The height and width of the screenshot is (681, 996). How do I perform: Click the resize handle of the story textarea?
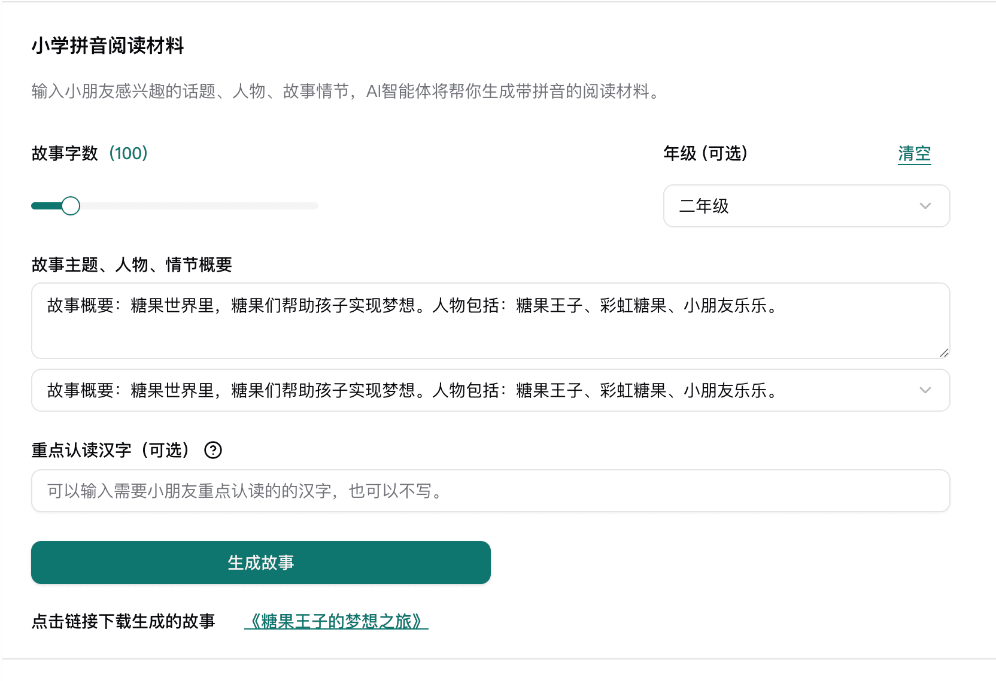[x=944, y=352]
